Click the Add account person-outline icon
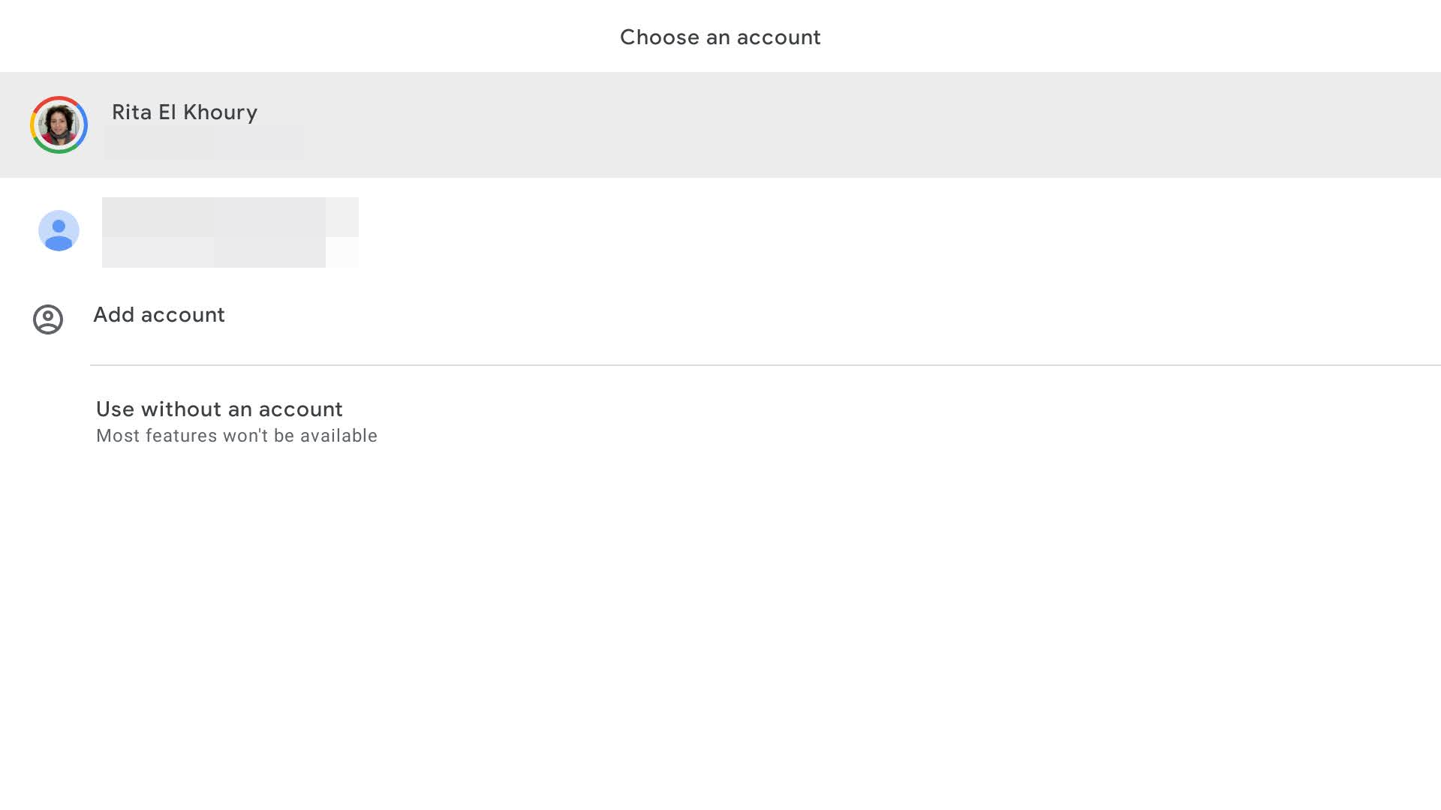 tap(48, 319)
